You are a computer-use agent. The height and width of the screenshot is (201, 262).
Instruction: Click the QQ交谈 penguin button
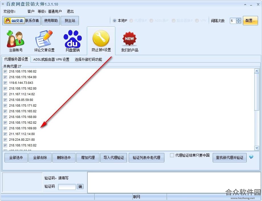14,21
